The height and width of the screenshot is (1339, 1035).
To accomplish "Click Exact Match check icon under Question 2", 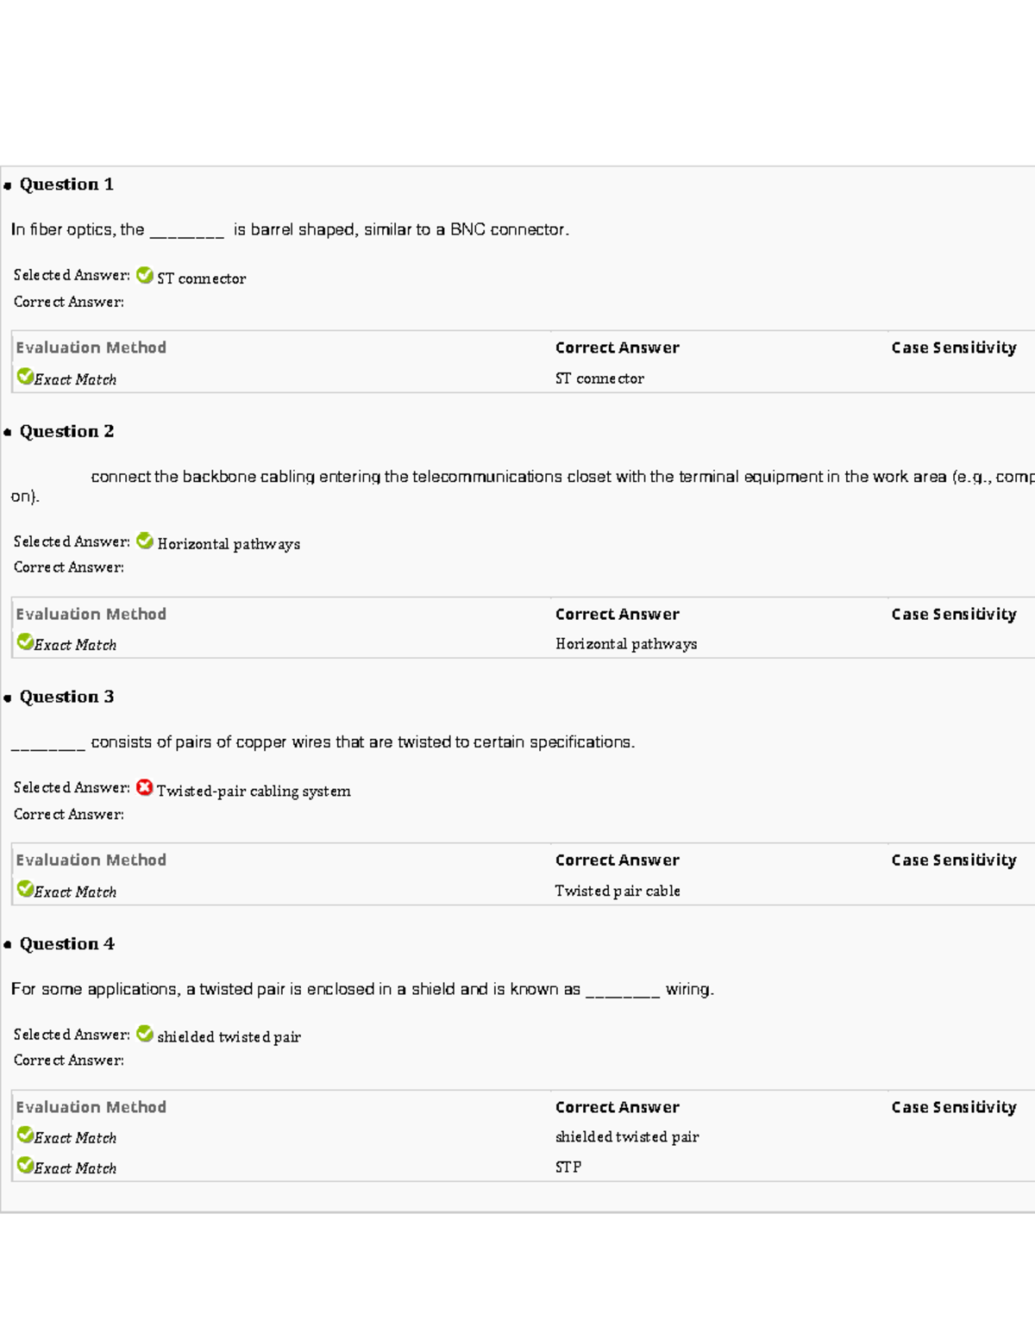I will (x=25, y=642).
